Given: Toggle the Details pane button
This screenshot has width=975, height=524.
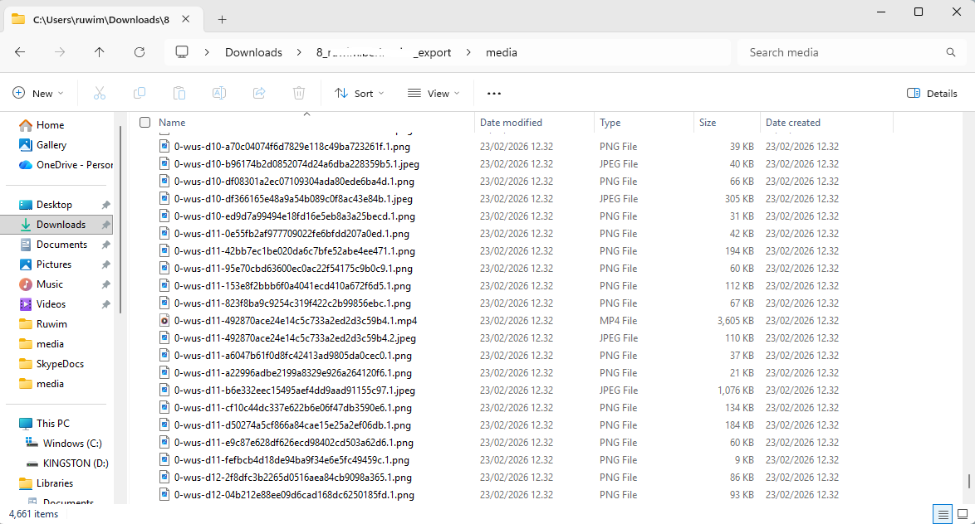Looking at the screenshot, I should (x=932, y=93).
